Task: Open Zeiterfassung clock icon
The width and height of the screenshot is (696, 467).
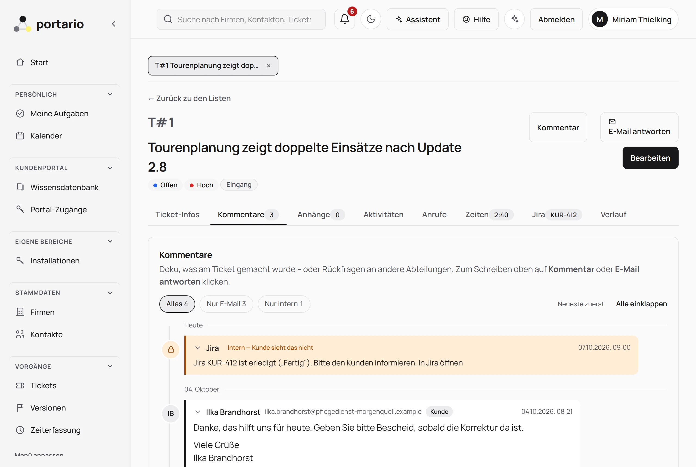Action: (x=20, y=430)
